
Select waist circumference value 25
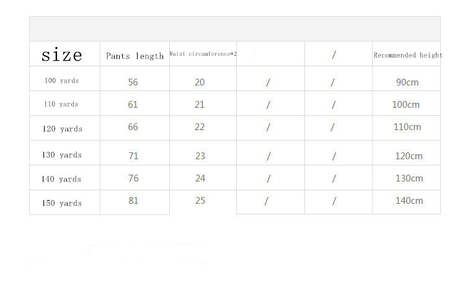(x=200, y=201)
